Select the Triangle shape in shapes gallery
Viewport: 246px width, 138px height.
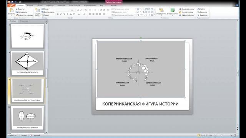tap(138, 12)
